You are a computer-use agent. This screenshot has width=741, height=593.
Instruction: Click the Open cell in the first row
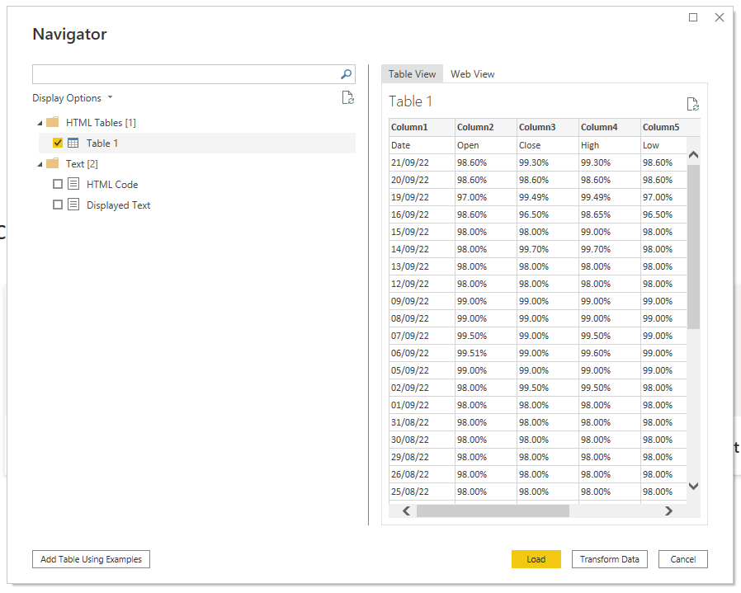pyautogui.click(x=486, y=145)
